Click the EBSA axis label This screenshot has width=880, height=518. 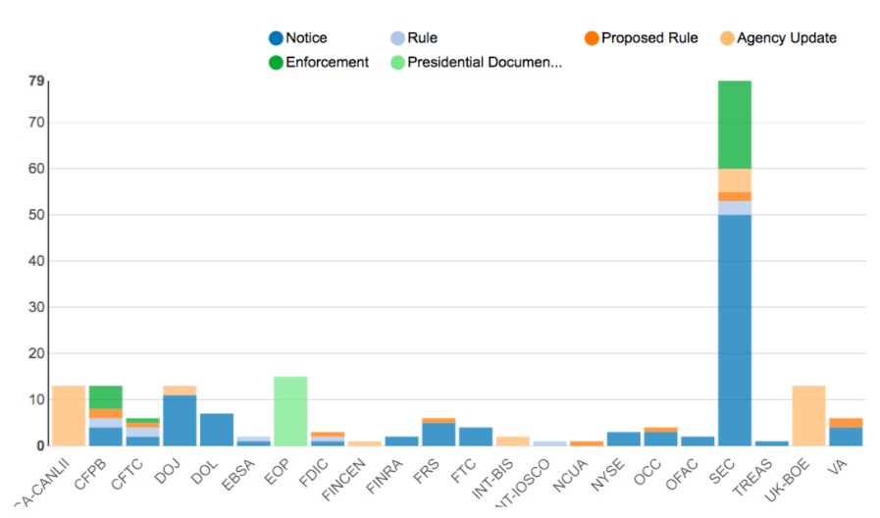[238, 475]
